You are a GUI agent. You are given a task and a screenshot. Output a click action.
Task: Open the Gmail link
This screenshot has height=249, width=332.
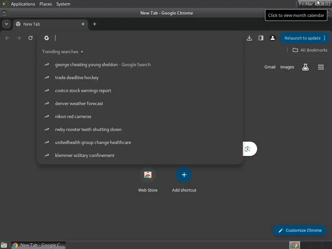tap(270, 67)
